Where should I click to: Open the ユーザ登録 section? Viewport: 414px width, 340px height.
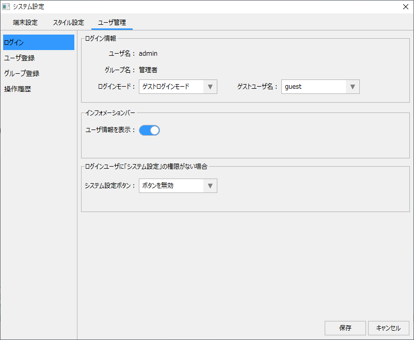point(20,58)
